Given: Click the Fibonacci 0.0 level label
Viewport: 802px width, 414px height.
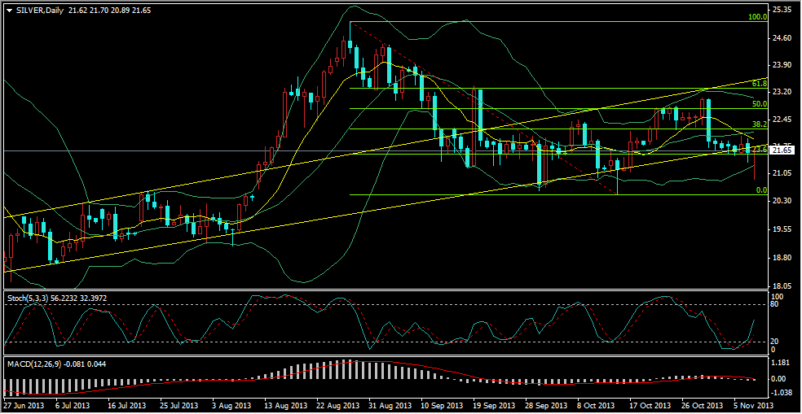Looking at the screenshot, I should pos(761,190).
